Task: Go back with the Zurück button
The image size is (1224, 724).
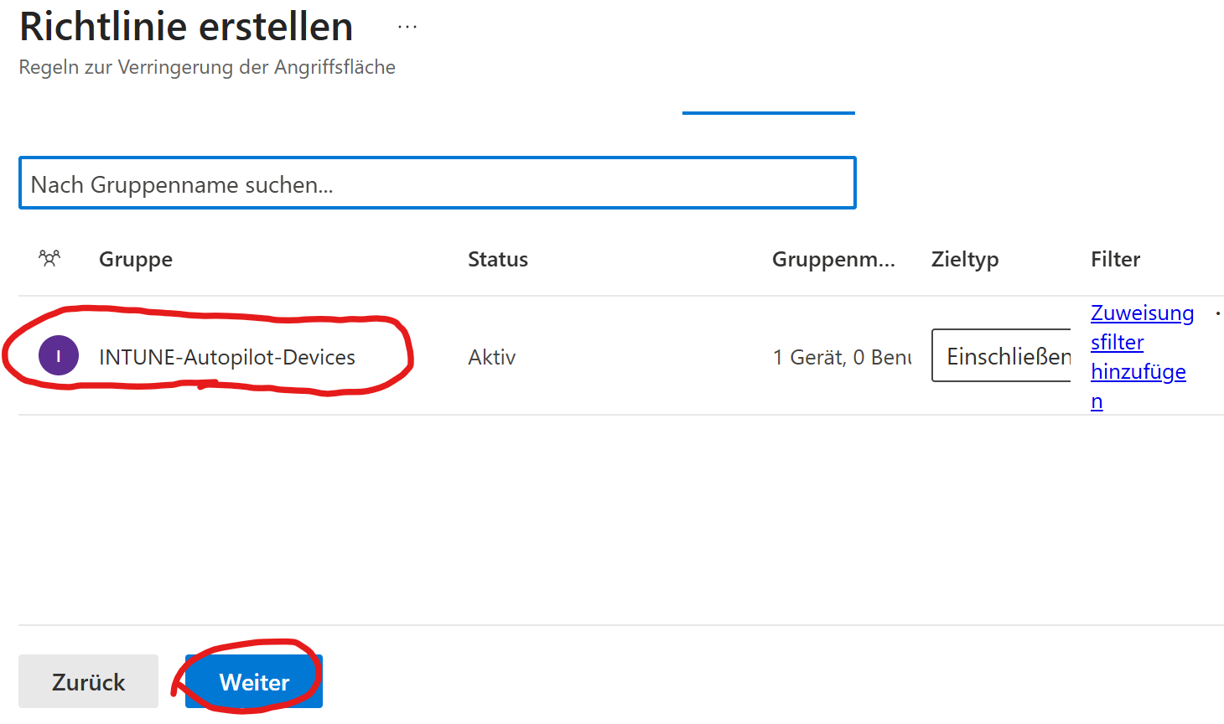Action: (88, 681)
